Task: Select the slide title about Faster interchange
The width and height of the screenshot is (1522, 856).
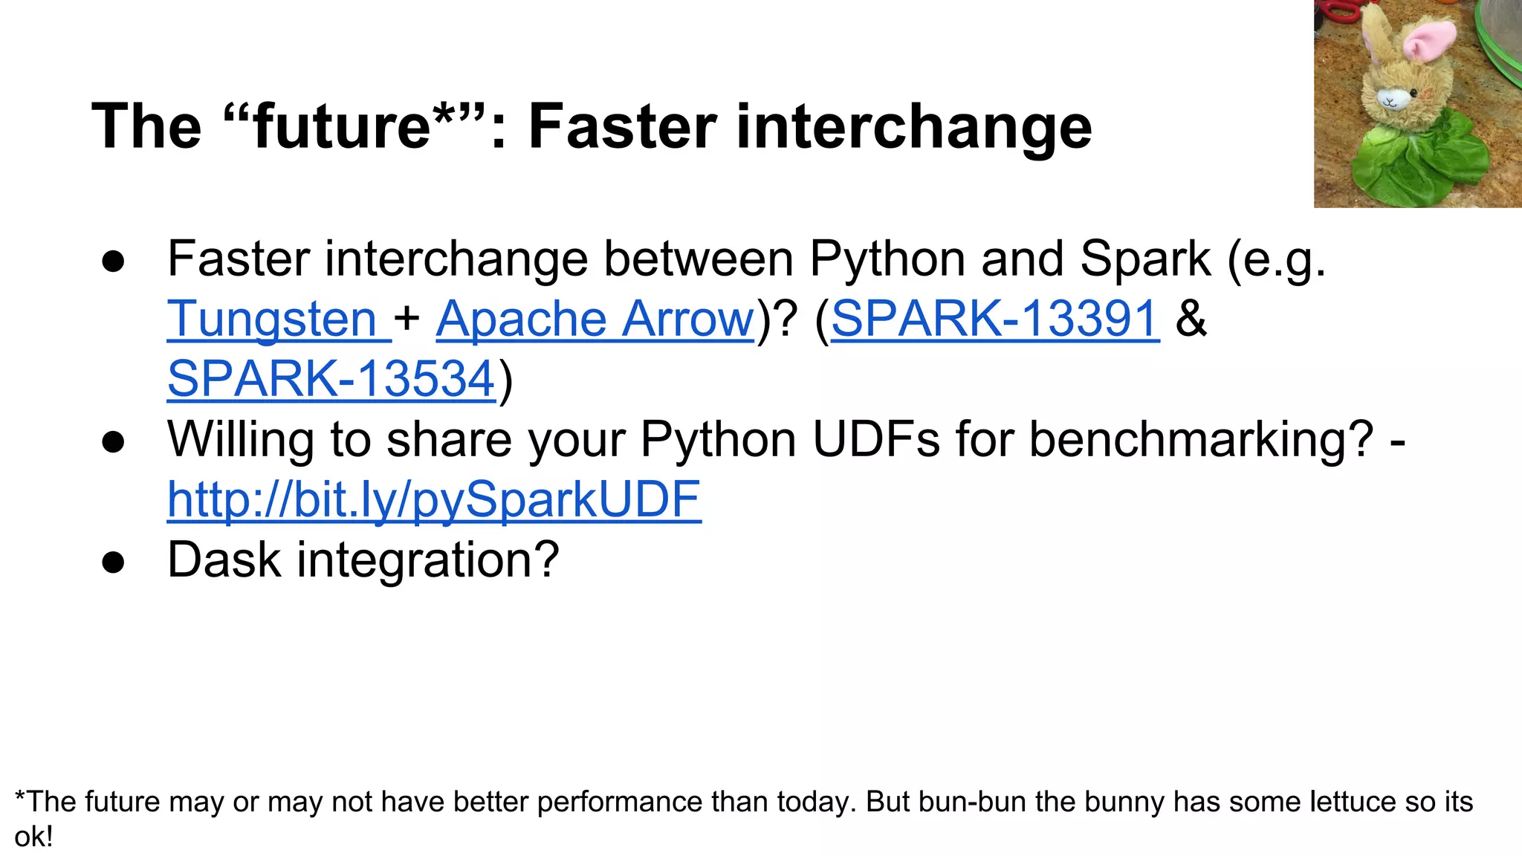Action: (x=591, y=126)
